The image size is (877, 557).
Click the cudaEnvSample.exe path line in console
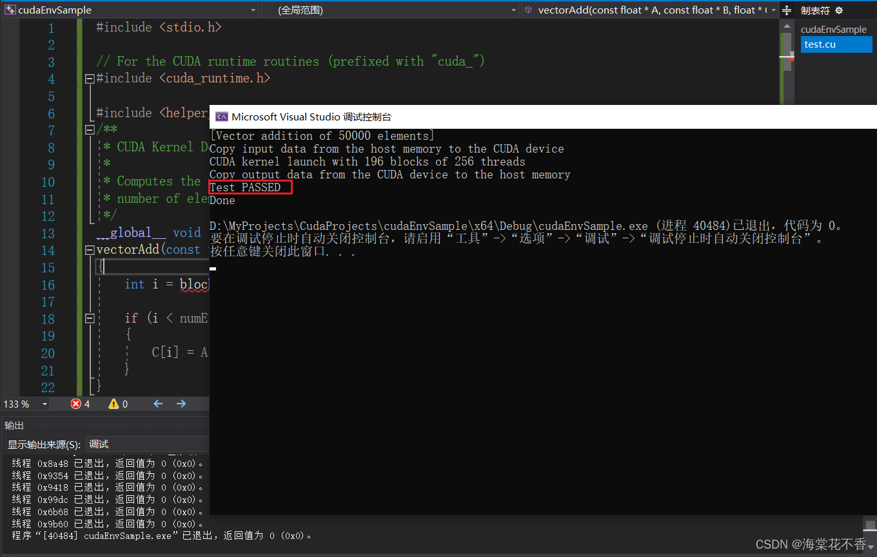tap(527, 226)
